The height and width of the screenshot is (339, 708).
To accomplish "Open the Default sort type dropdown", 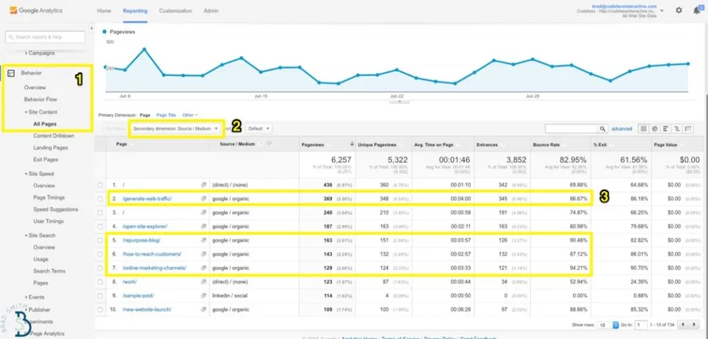I will pos(259,128).
